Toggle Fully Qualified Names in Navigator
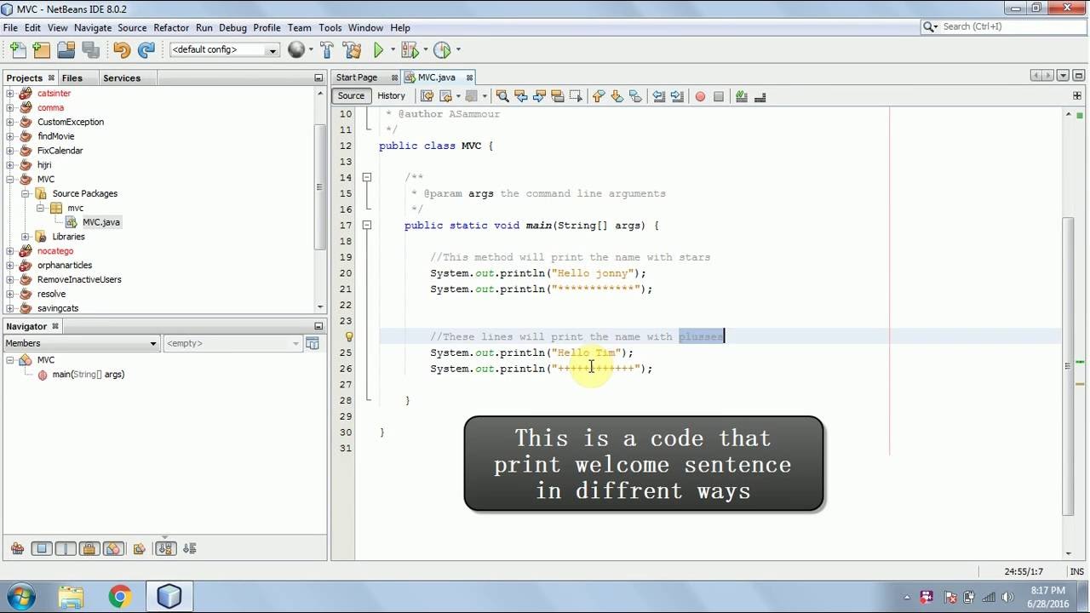 [x=140, y=549]
